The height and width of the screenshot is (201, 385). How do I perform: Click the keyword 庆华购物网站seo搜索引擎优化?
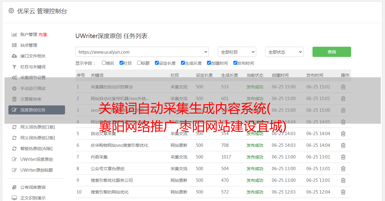120,145
